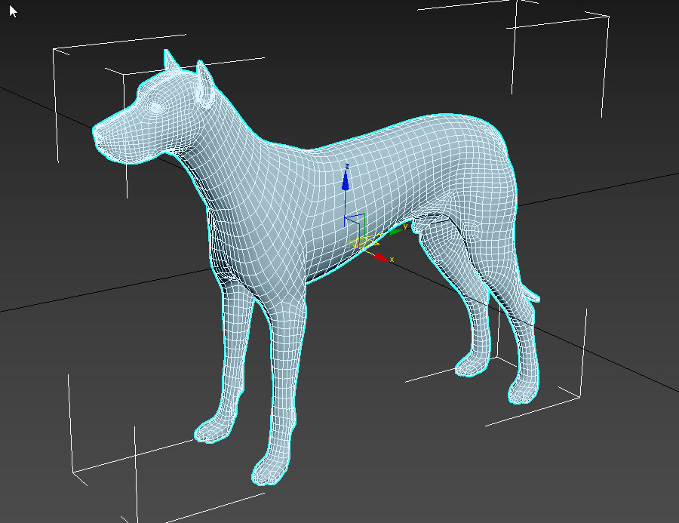This screenshot has width=679, height=523.
Task: Click the red X-axis arrow of the move gizmo
Action: tap(381, 257)
